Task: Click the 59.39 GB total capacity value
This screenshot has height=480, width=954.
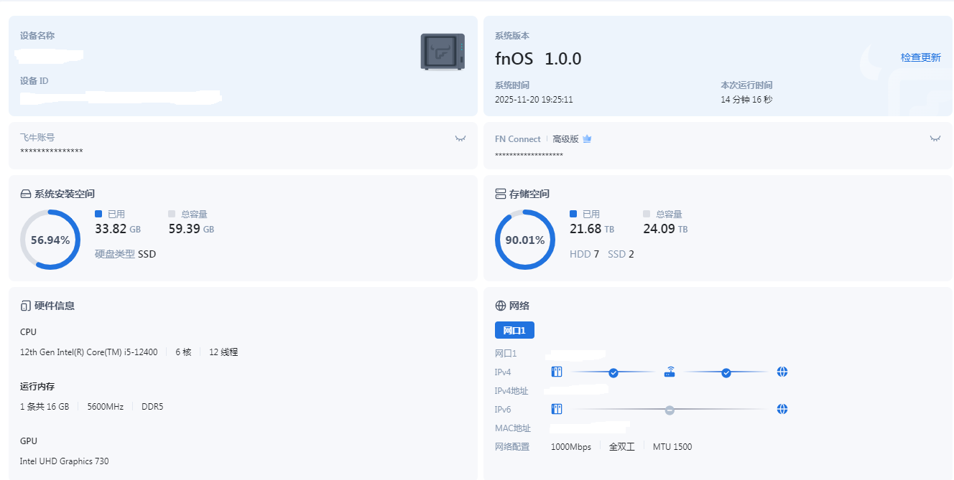Action: click(x=191, y=229)
